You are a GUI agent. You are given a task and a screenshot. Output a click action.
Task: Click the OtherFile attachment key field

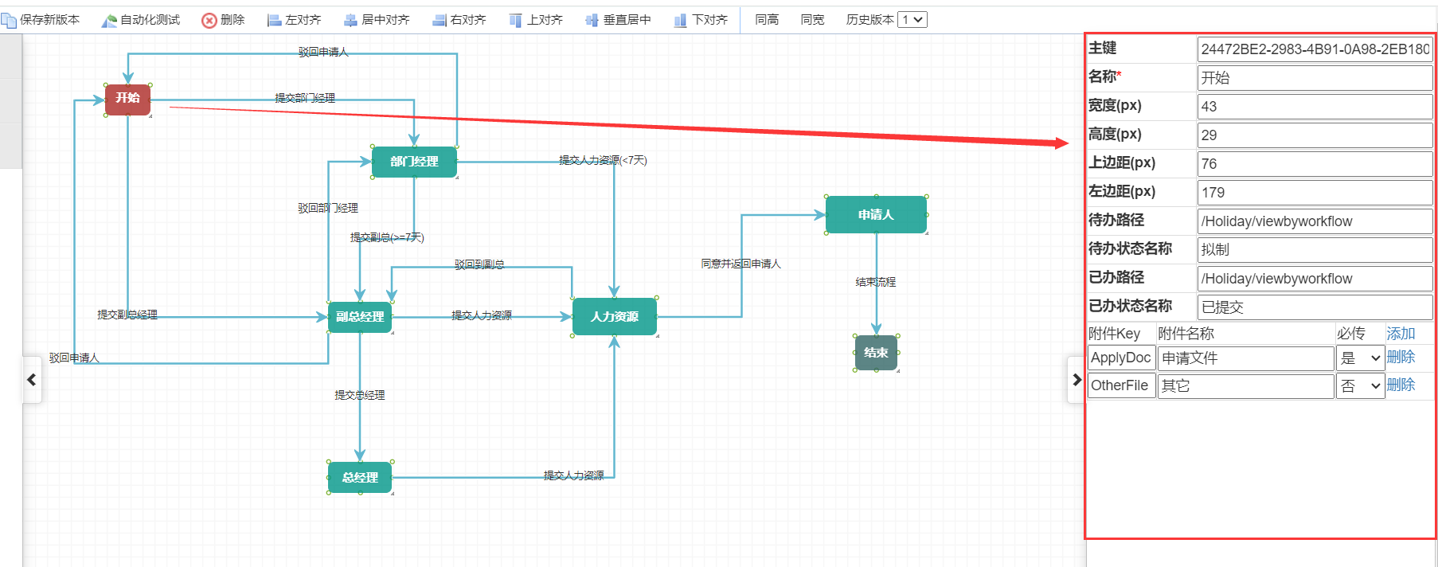coord(1121,386)
